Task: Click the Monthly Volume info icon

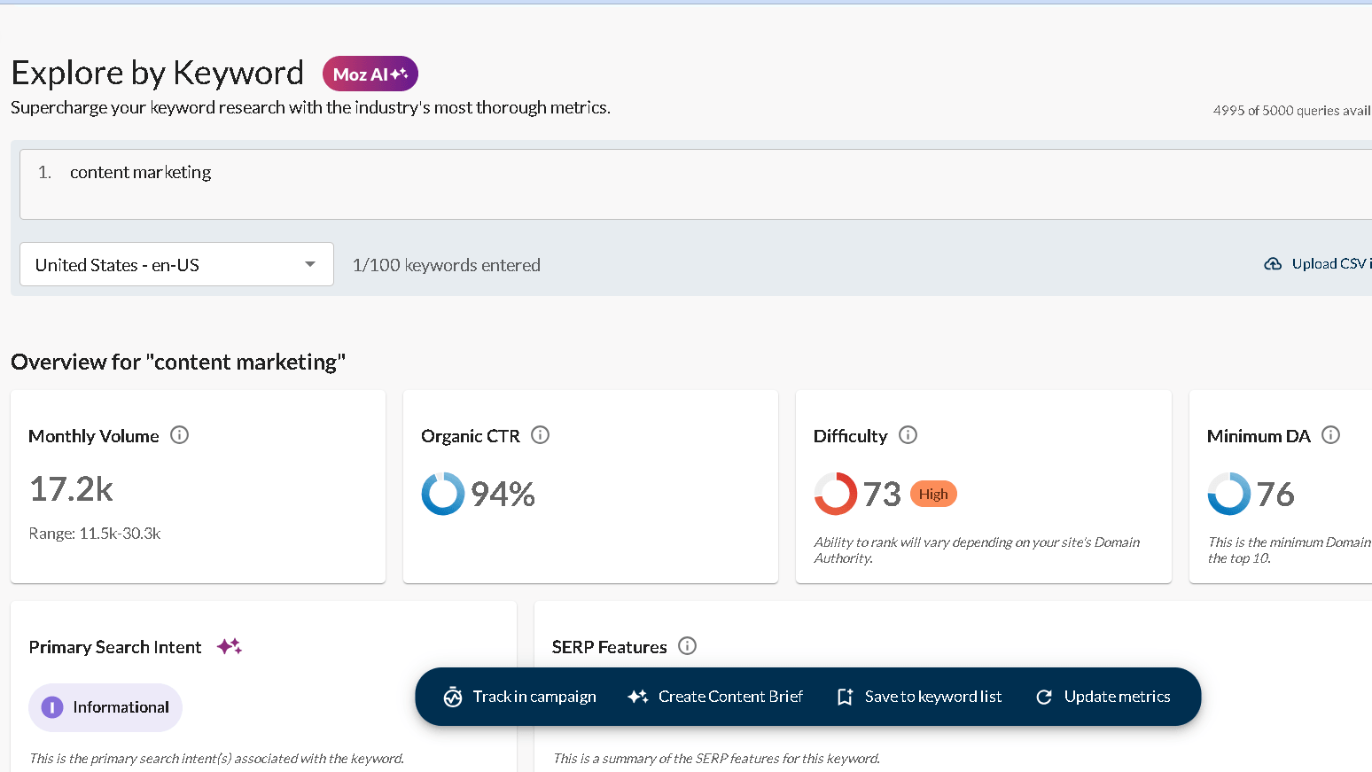Action: click(x=179, y=434)
